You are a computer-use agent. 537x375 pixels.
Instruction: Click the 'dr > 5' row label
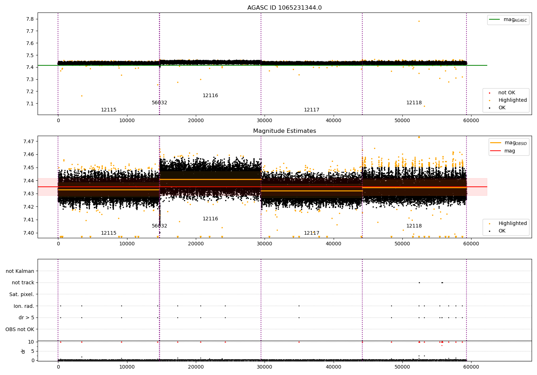click(26, 317)
